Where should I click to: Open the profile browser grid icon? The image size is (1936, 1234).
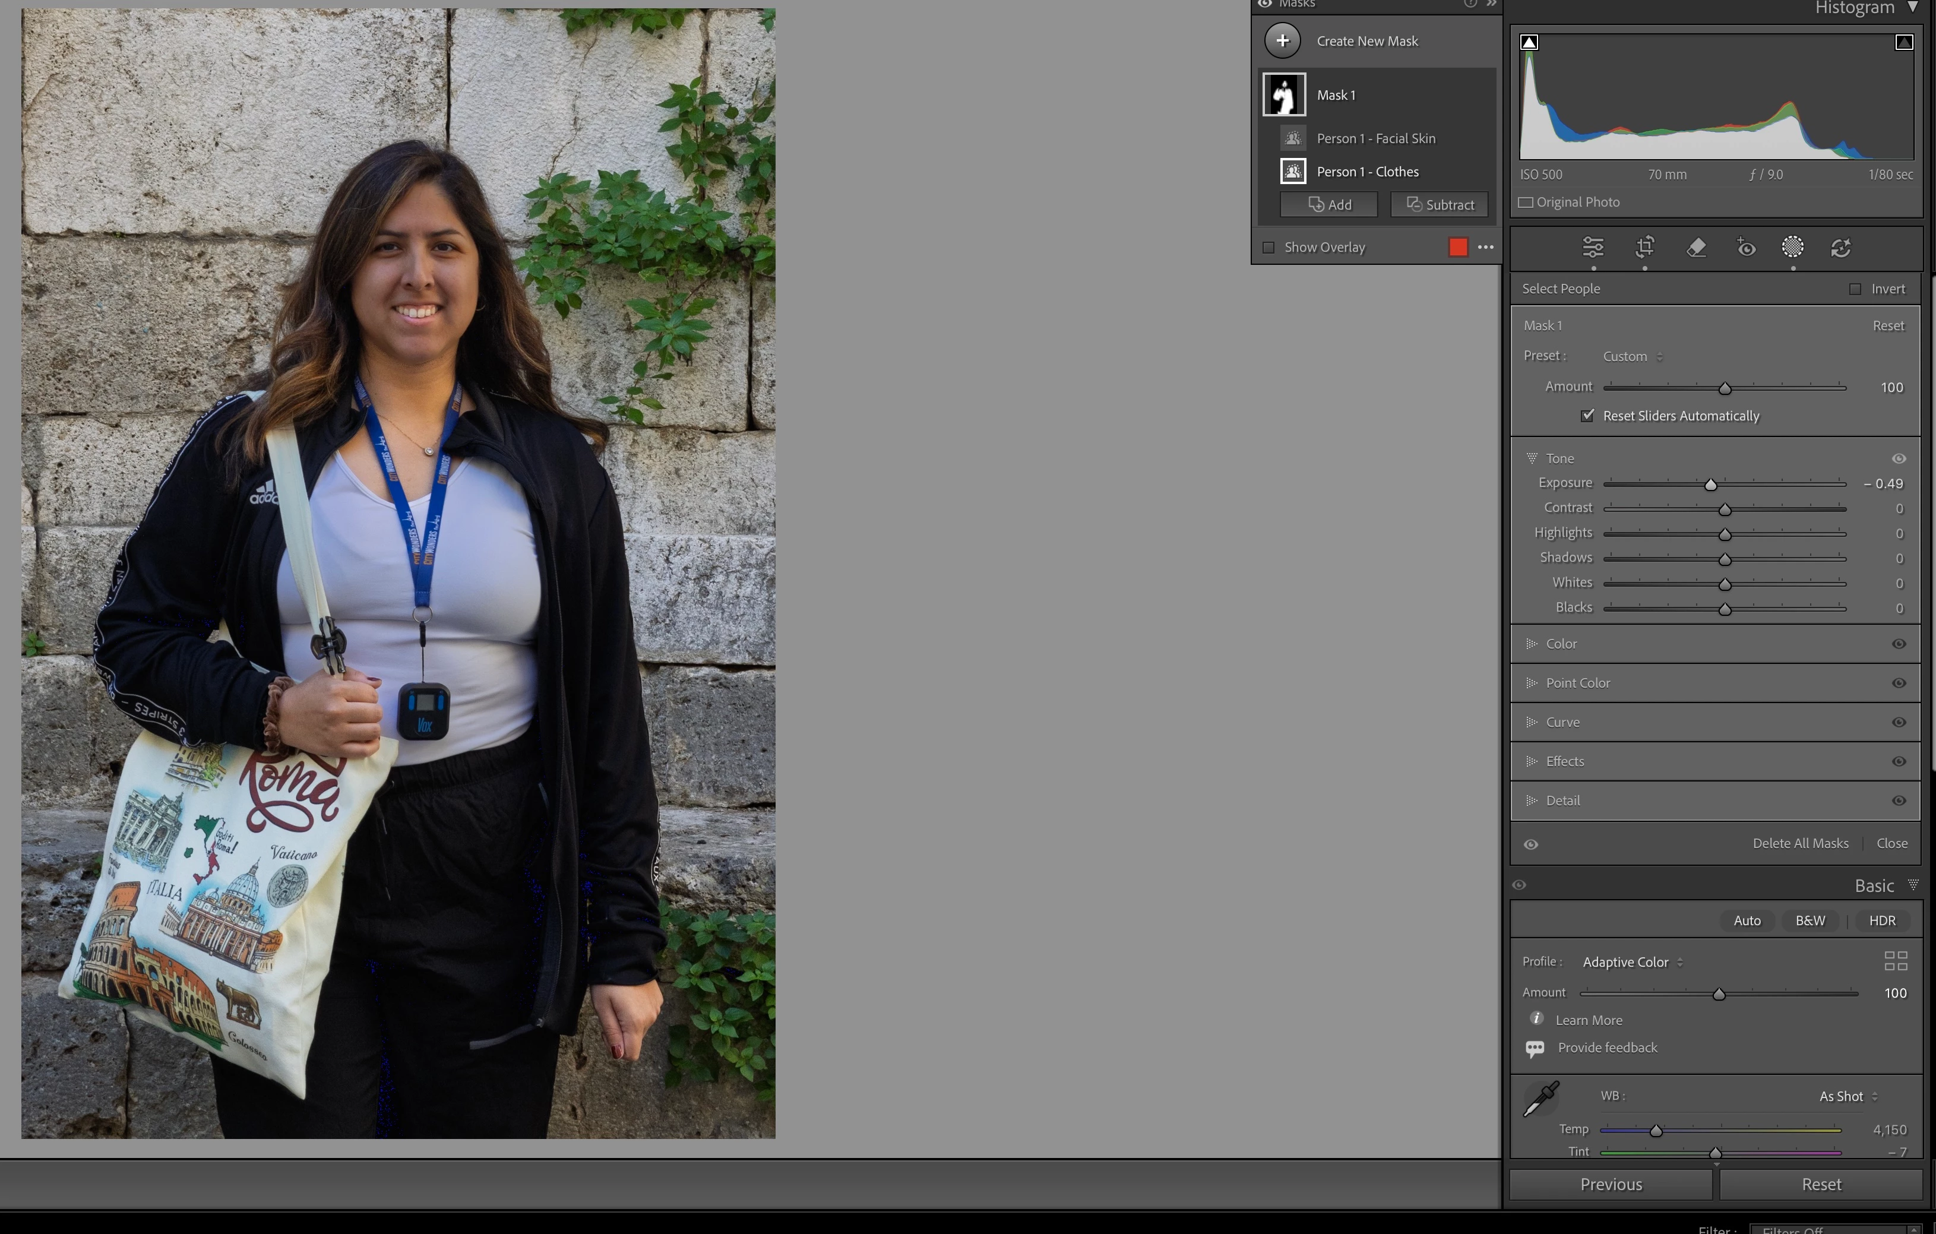[1895, 961]
